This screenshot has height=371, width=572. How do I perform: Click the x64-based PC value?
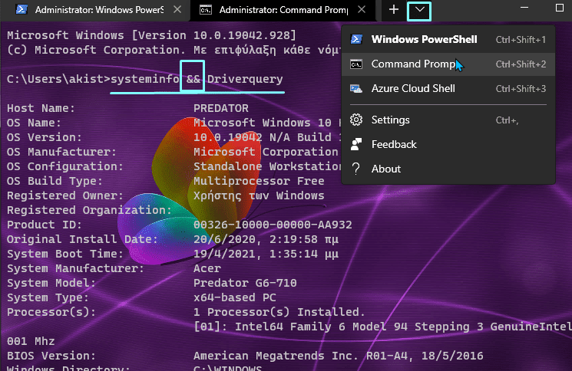click(x=235, y=297)
